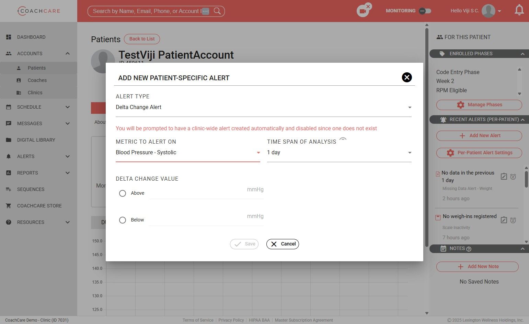
Task: Click the Notes help question icon
Action: click(x=469, y=249)
